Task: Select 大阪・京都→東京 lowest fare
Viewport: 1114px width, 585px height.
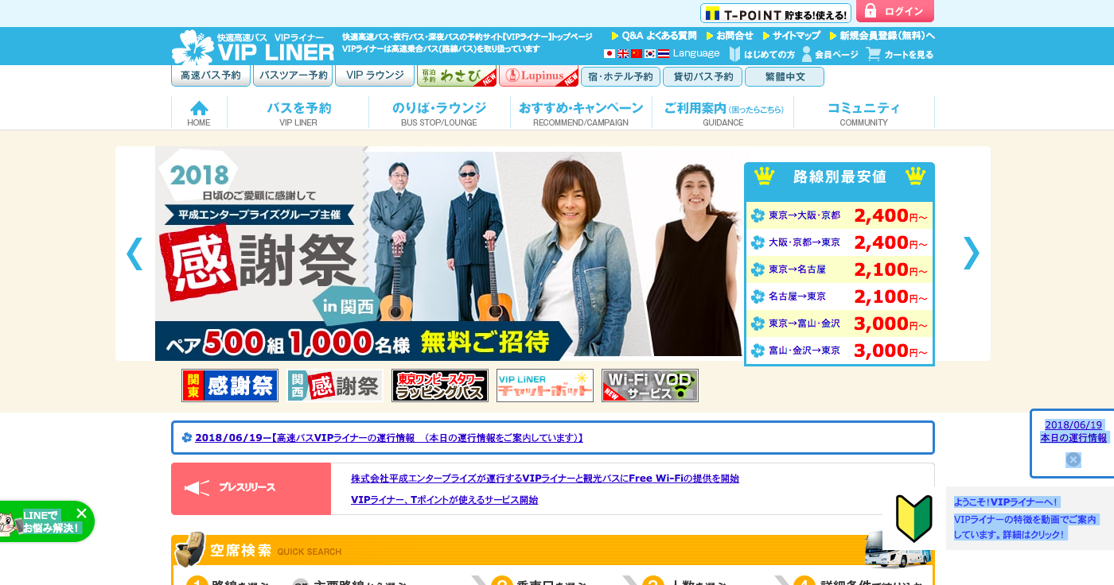Action: tap(839, 242)
